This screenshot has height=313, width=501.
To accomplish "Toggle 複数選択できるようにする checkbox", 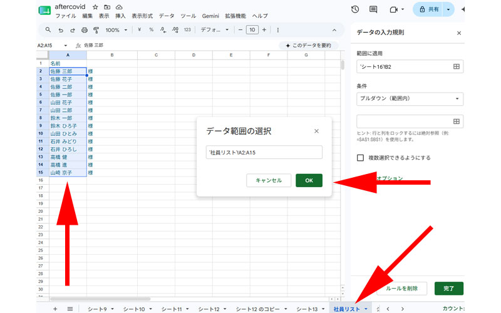I will click(x=361, y=158).
